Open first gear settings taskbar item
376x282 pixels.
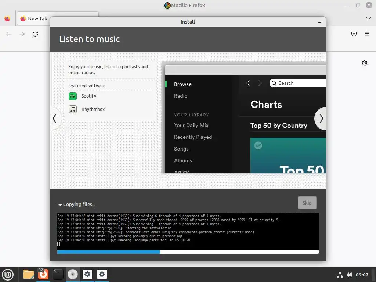pos(87,274)
